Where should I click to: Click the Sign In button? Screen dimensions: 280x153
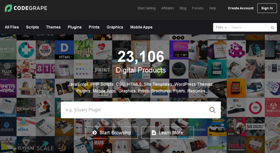[267, 8]
